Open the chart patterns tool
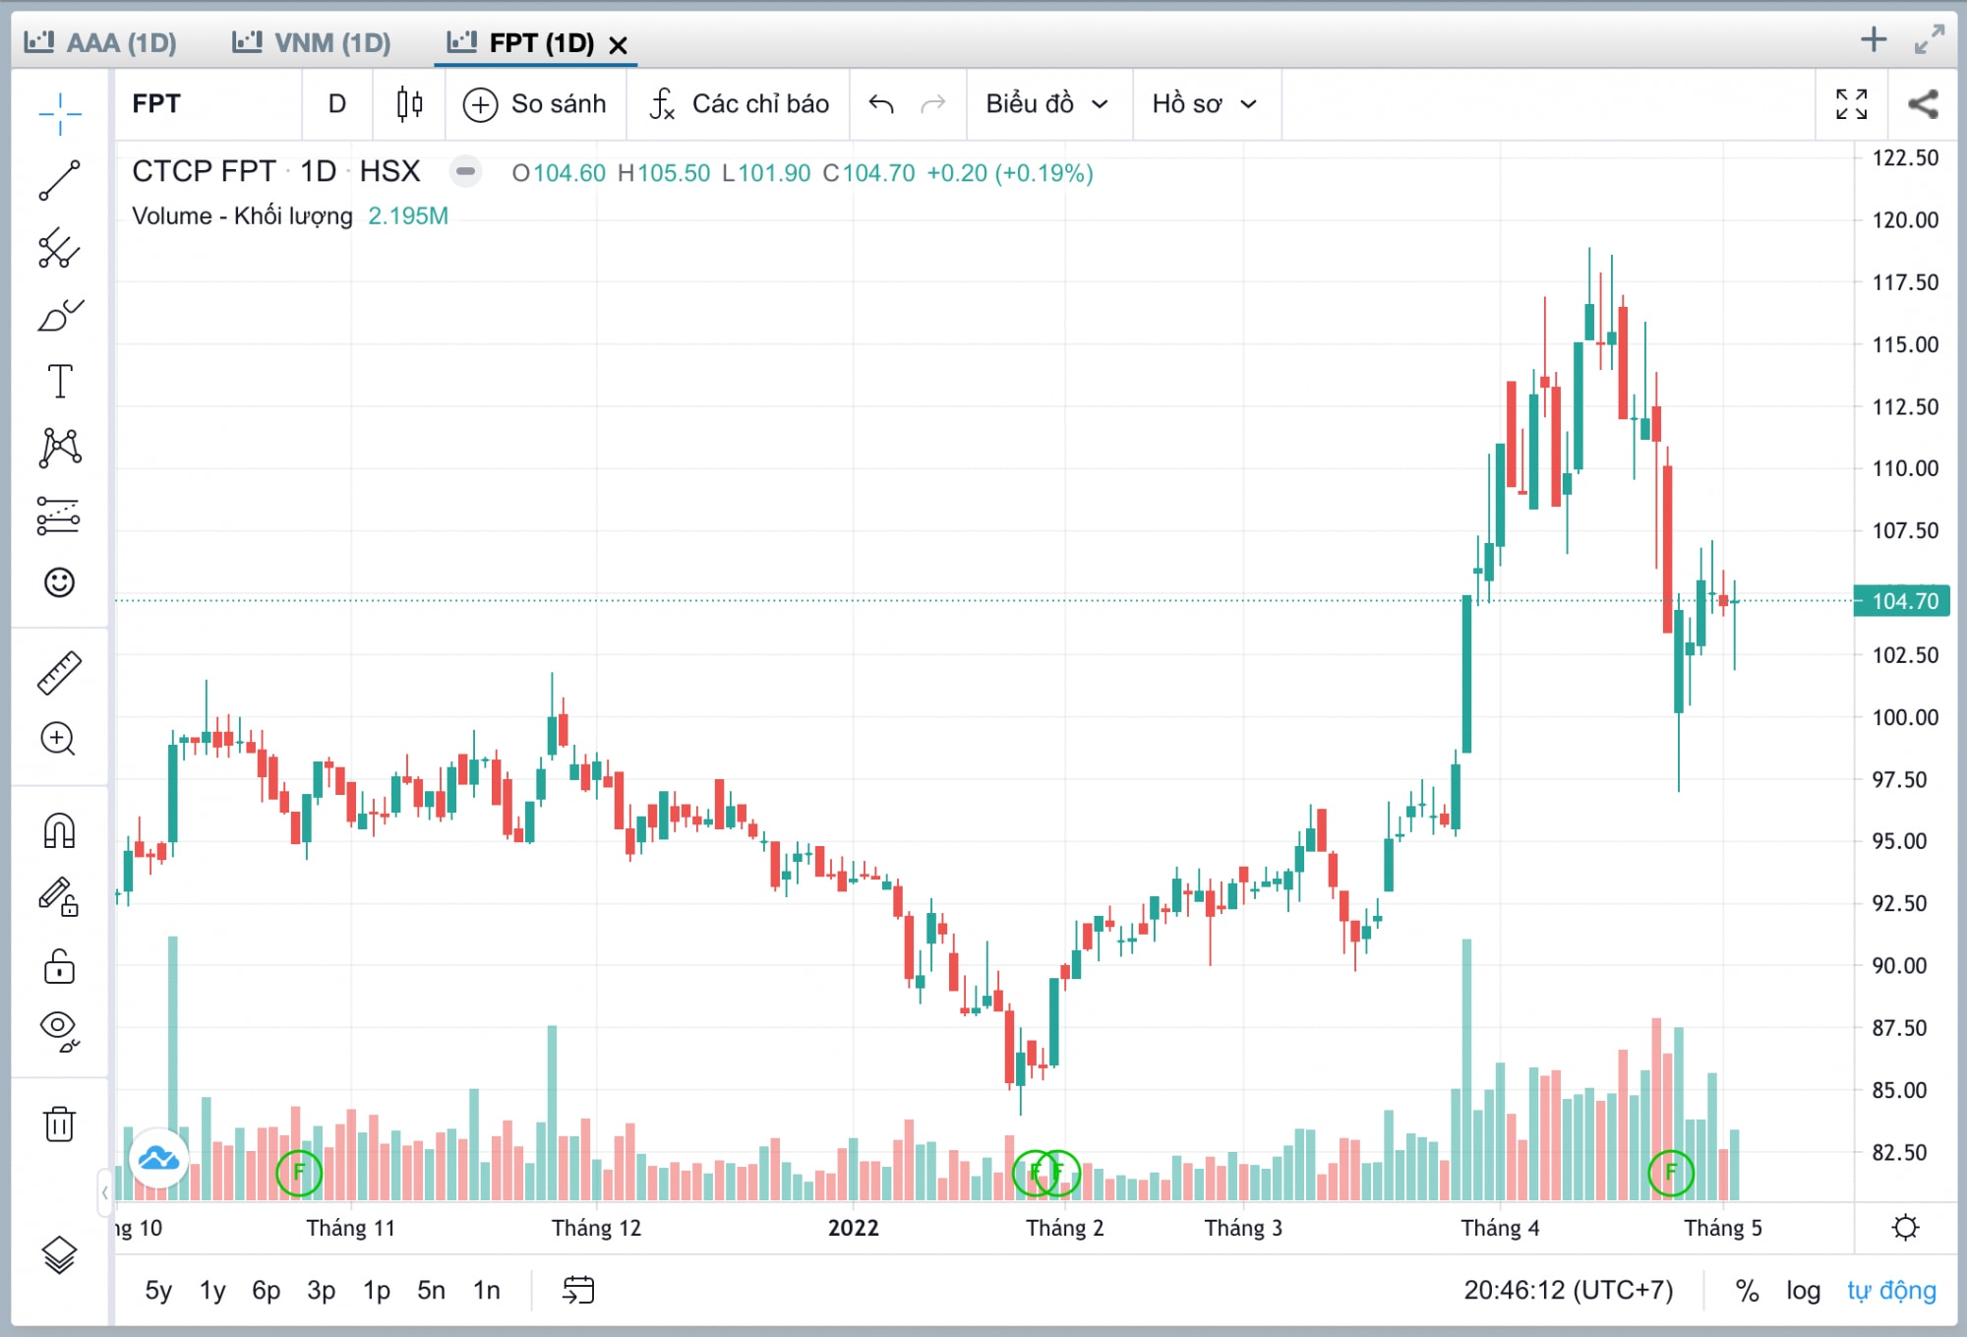1967x1337 pixels. [60, 448]
